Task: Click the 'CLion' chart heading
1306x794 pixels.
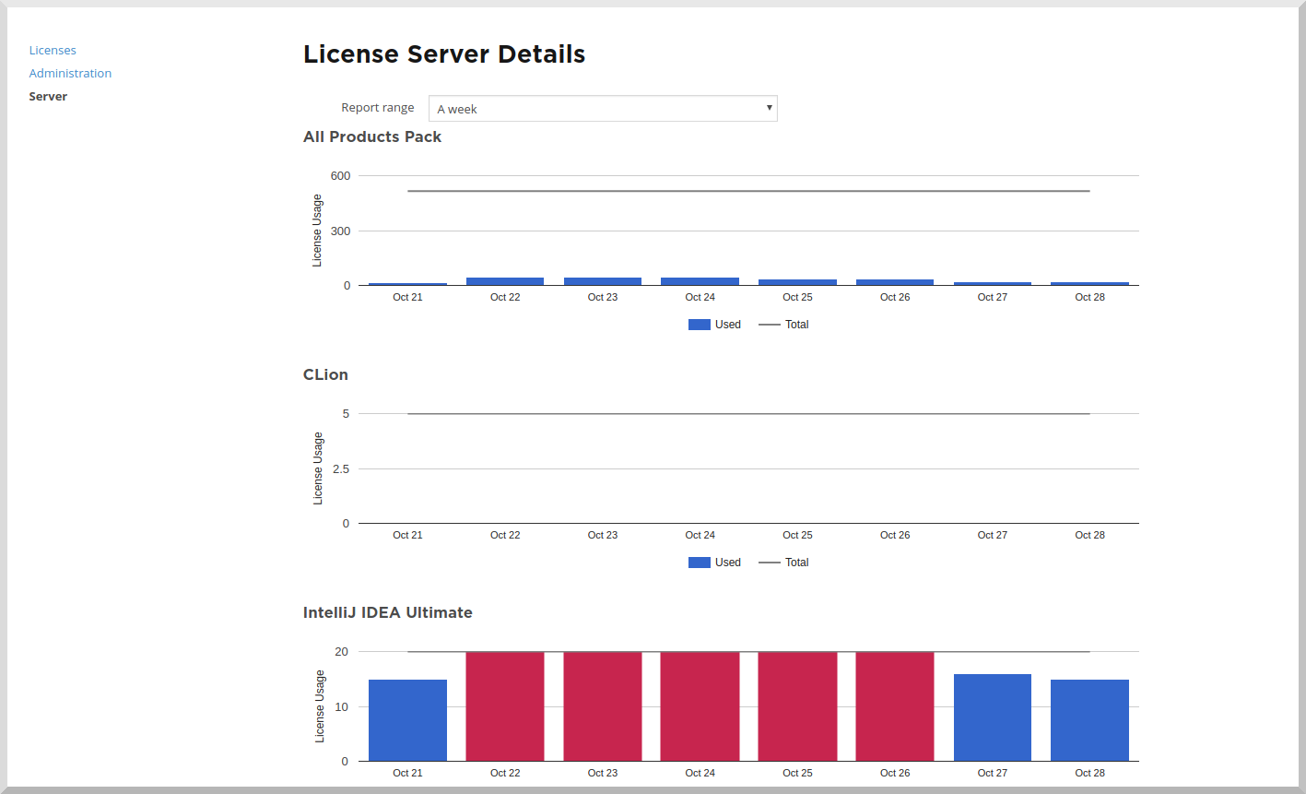Action: [x=325, y=374]
